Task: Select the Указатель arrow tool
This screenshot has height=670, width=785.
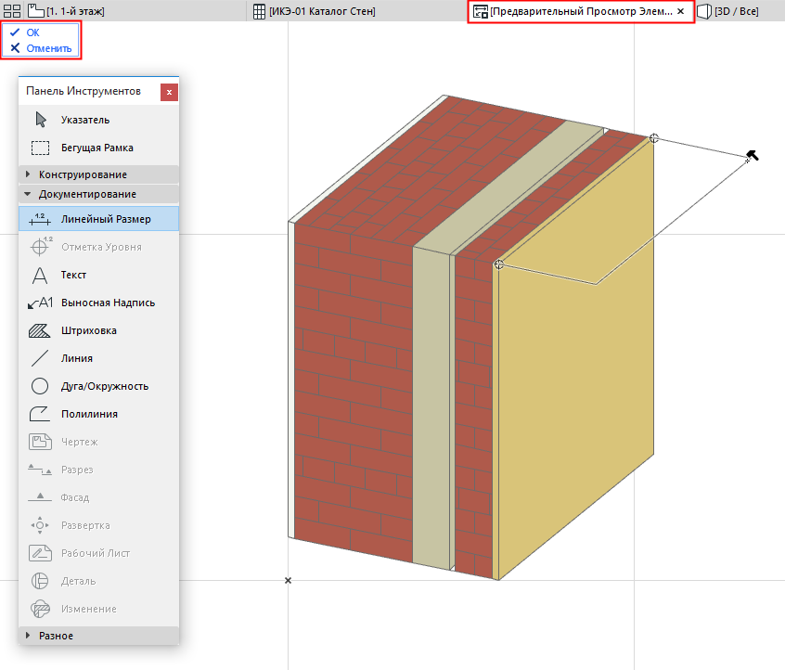Action: [x=98, y=120]
